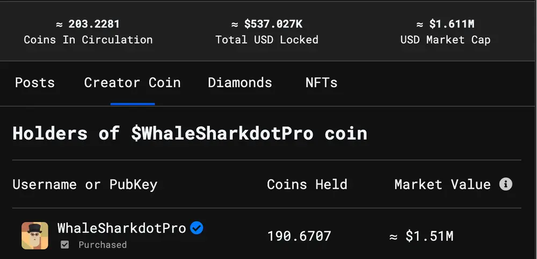Toggle the Purchased checkbox
537x259 pixels.
[64, 244]
